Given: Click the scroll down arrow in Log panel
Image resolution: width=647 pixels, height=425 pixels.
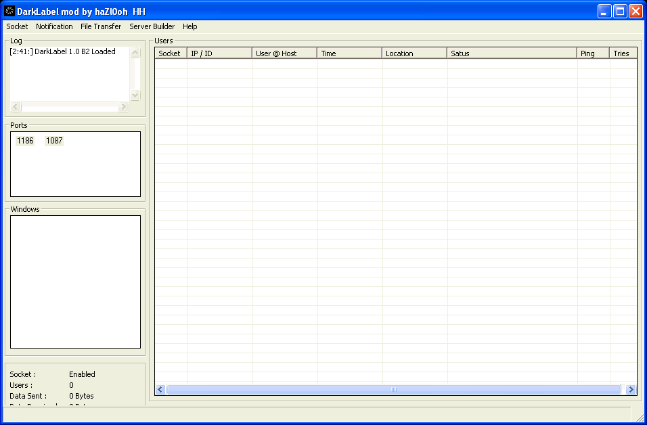Looking at the screenshot, I should pyautogui.click(x=135, y=95).
